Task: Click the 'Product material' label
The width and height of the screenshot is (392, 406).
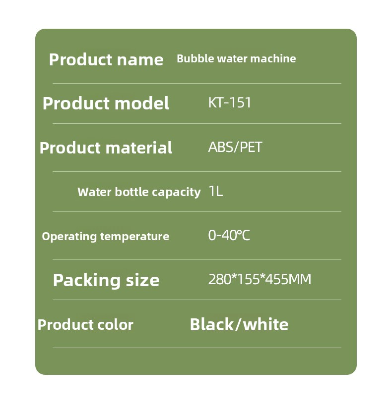Action: click(106, 148)
